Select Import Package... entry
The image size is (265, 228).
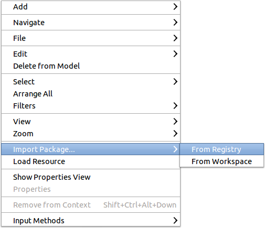pyautogui.click(x=91, y=149)
